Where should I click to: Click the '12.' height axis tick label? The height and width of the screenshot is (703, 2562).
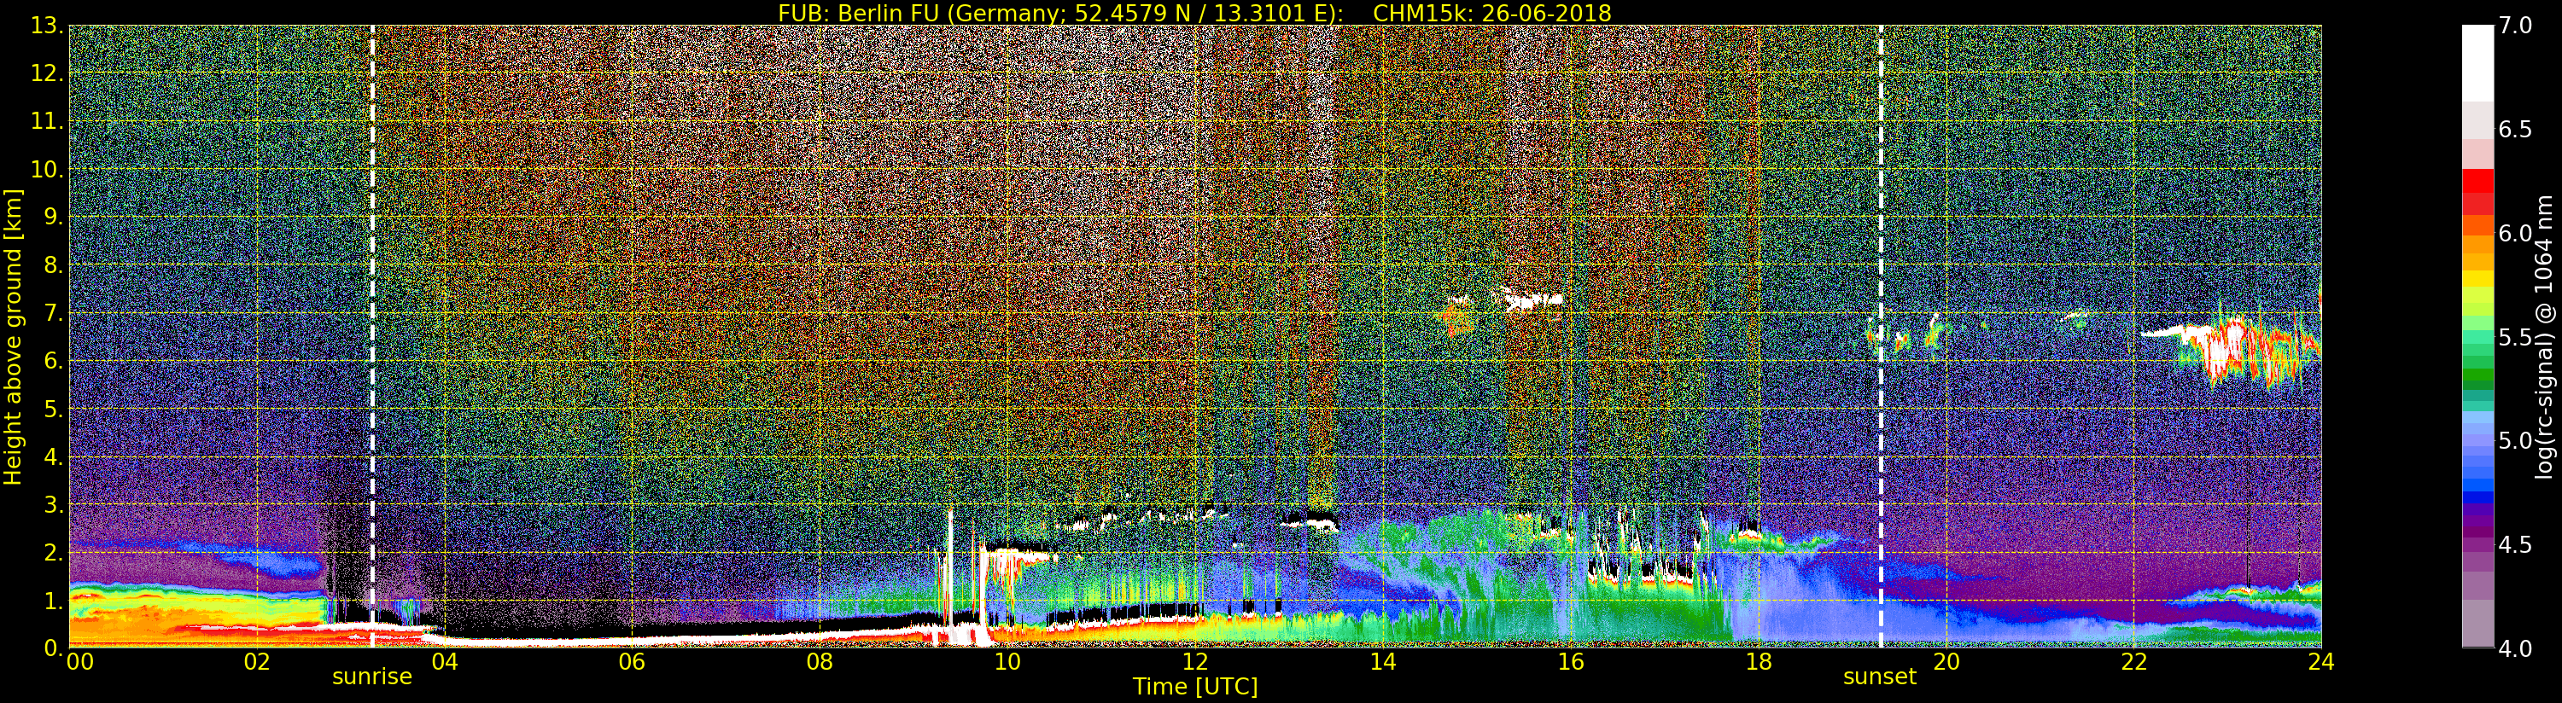click(x=48, y=73)
